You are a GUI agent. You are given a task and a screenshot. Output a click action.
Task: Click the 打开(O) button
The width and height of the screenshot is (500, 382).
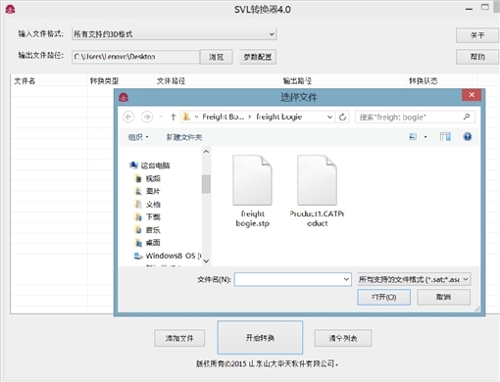tap(383, 297)
